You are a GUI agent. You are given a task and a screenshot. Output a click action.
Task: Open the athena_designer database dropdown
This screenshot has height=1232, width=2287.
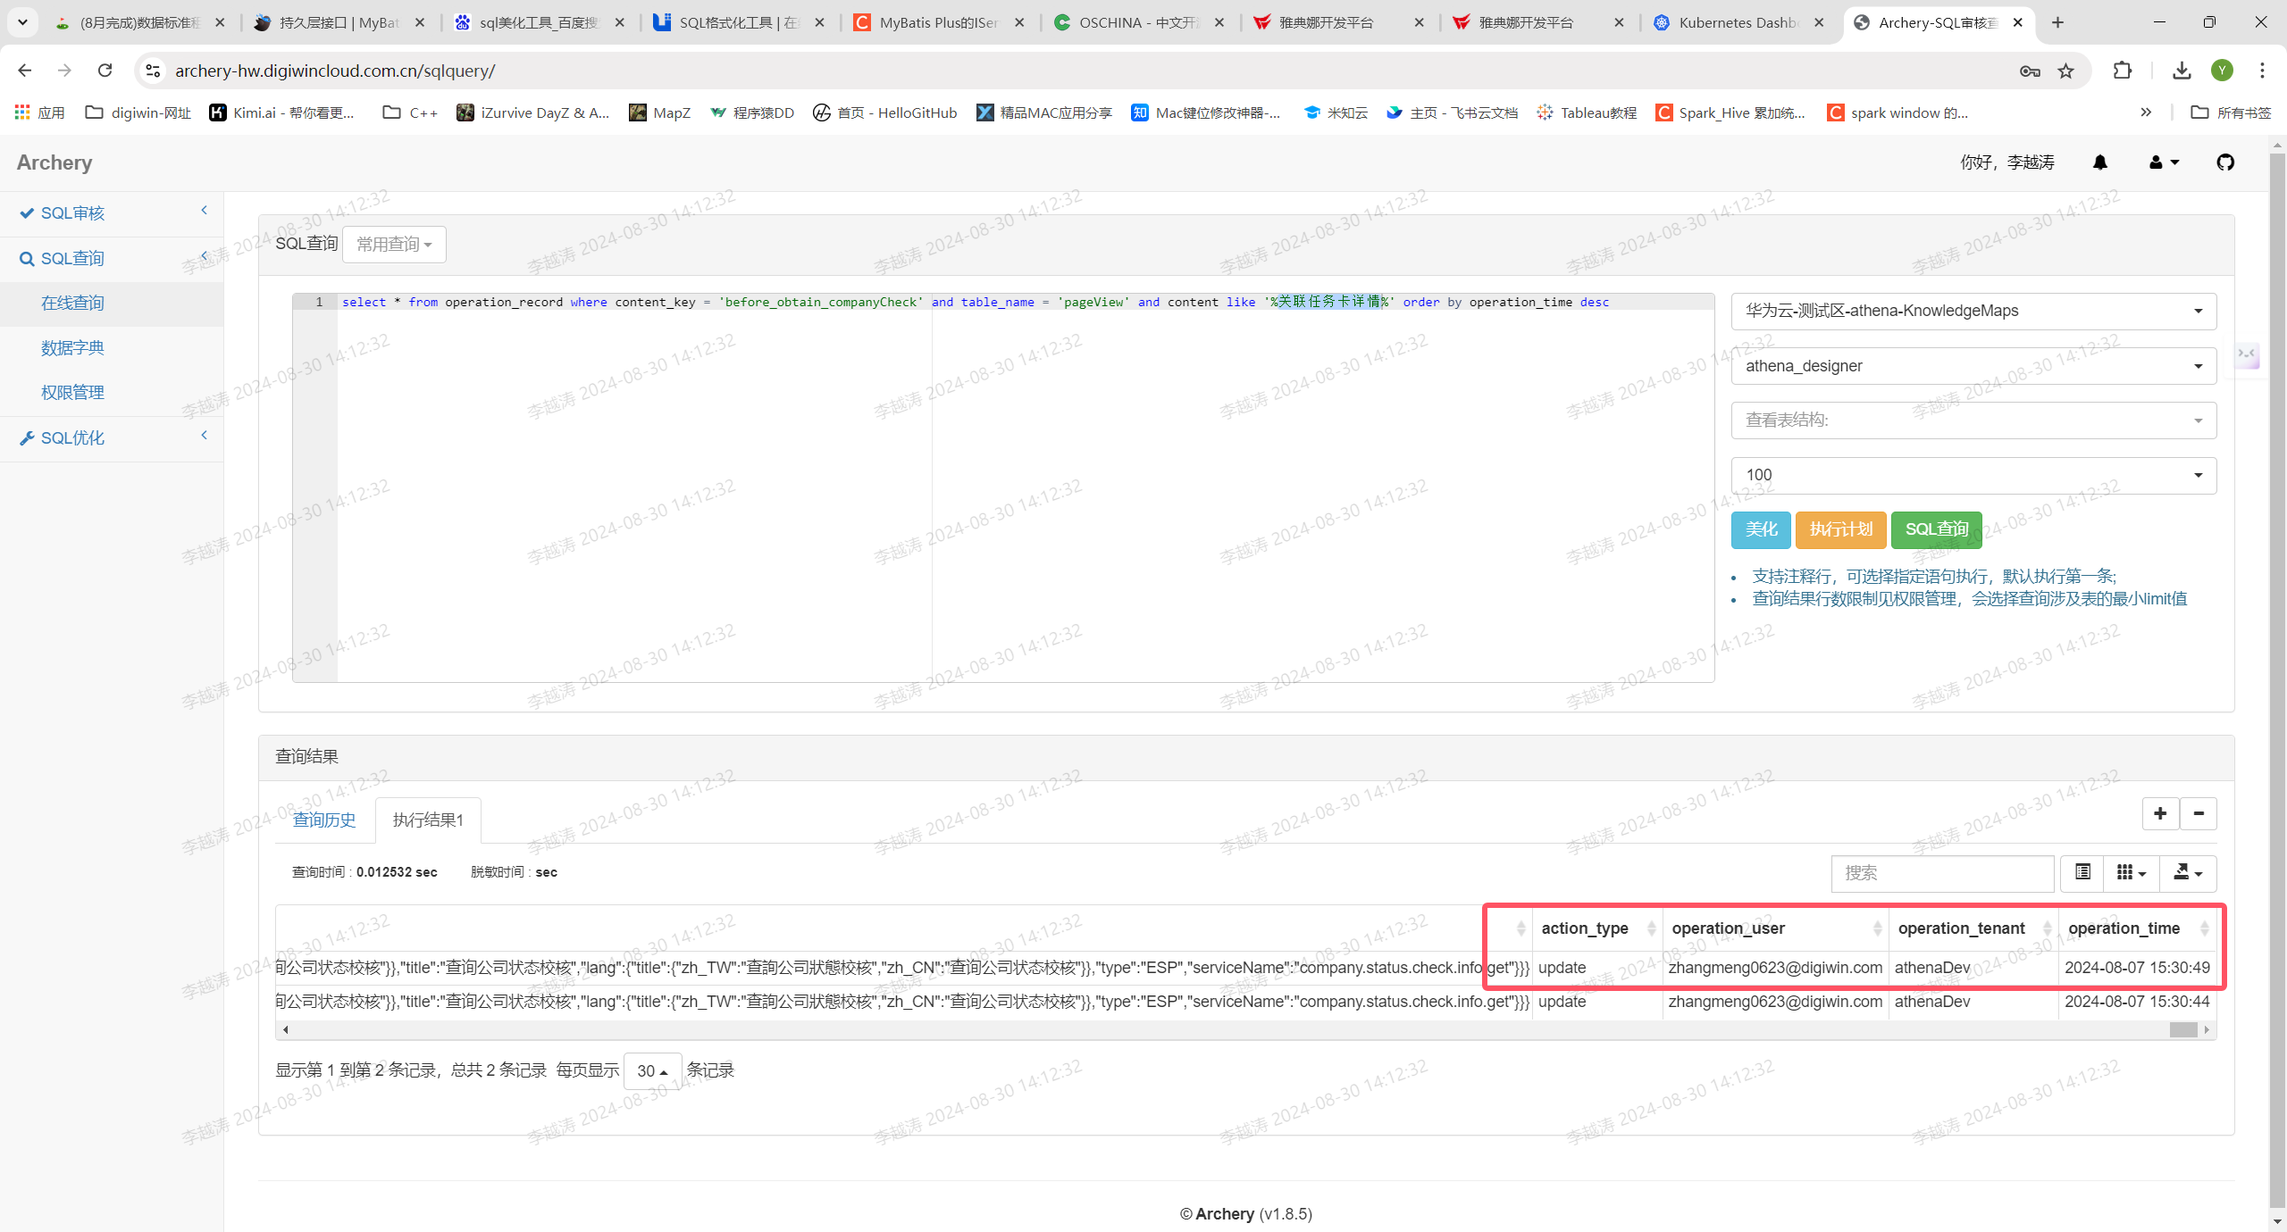tap(1973, 366)
